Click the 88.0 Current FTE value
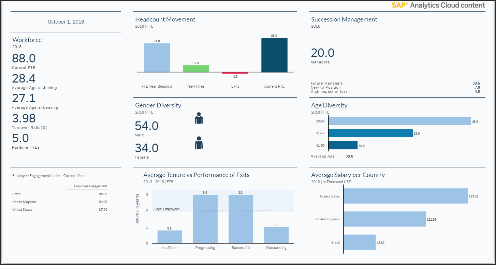Viewport: 496px width, 265px height. 24,58
